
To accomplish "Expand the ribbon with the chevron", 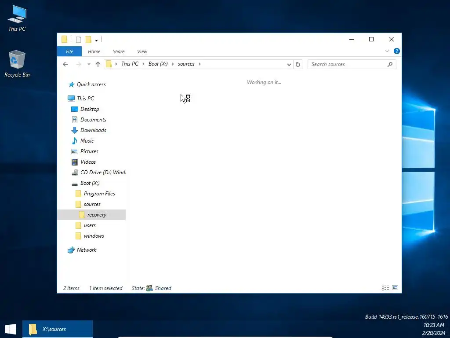I will pos(387,51).
